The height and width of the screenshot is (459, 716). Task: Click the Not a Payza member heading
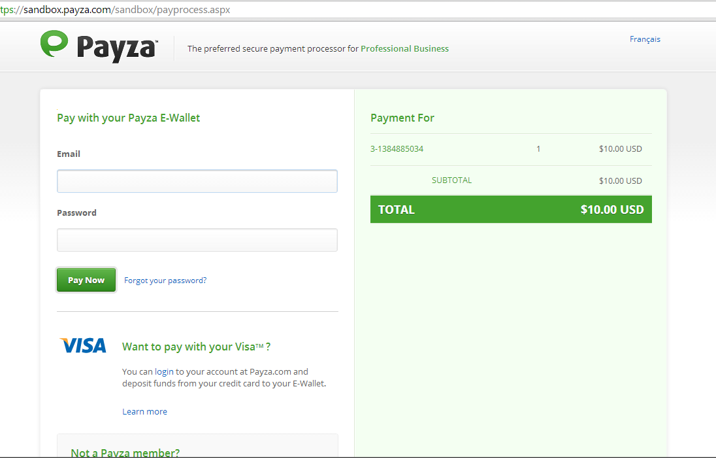click(x=125, y=452)
